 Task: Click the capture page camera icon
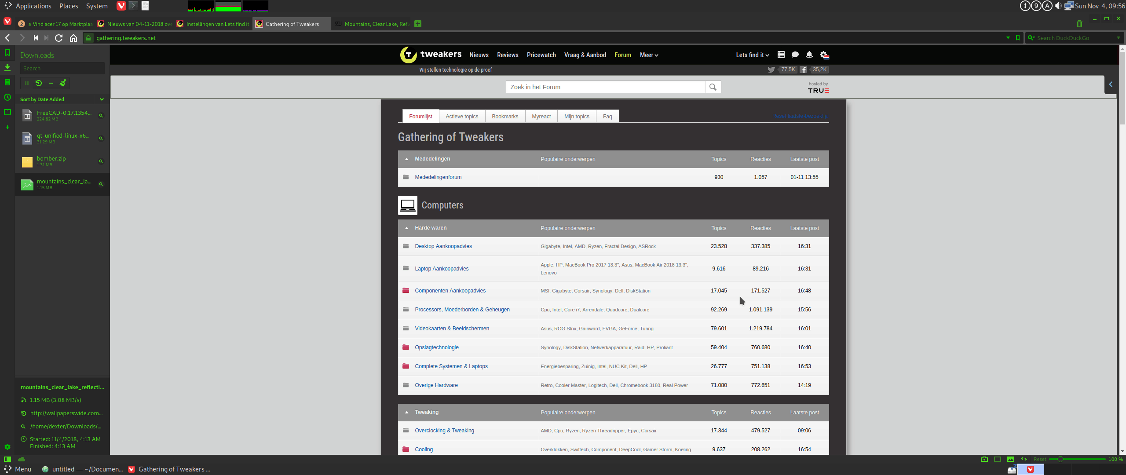click(x=984, y=459)
